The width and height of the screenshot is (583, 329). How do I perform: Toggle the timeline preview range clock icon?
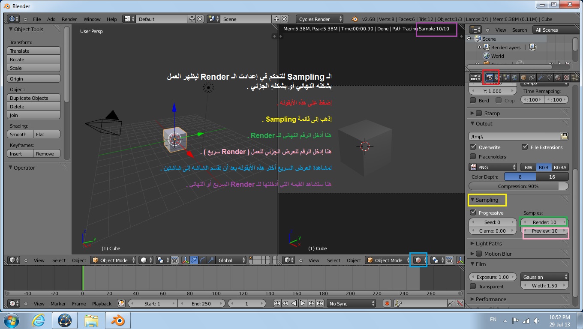click(x=121, y=303)
